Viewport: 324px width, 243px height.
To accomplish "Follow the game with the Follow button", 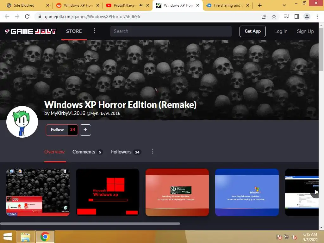I will pos(57,130).
